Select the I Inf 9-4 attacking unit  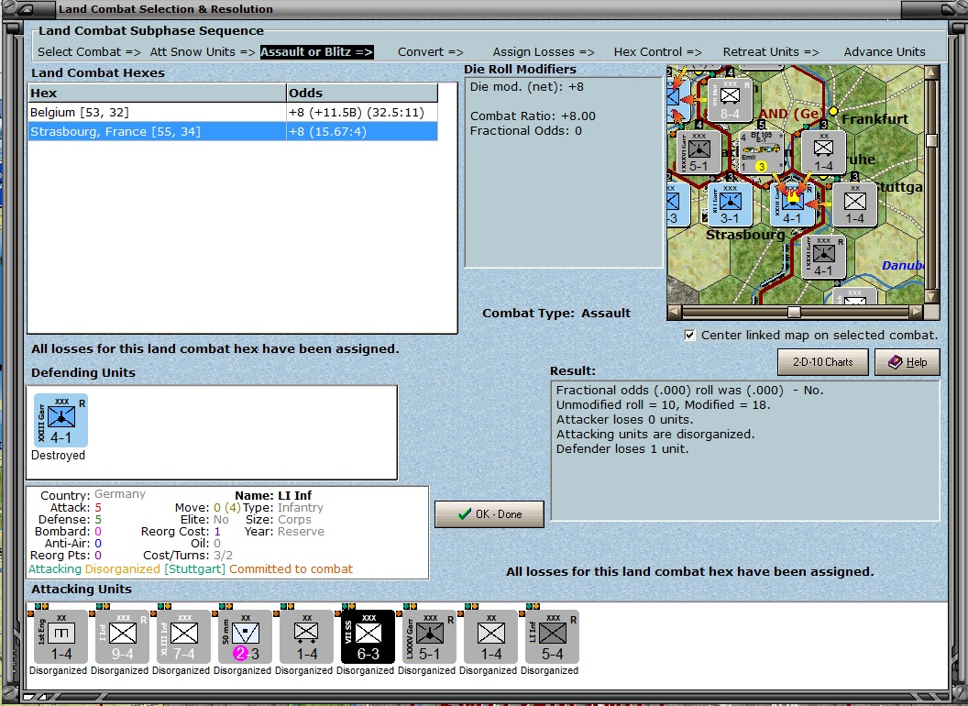click(x=122, y=637)
